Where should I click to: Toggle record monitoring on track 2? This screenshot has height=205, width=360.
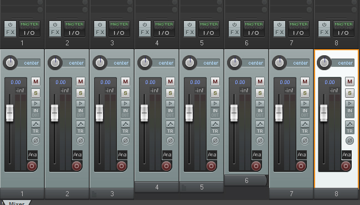(x=80, y=103)
